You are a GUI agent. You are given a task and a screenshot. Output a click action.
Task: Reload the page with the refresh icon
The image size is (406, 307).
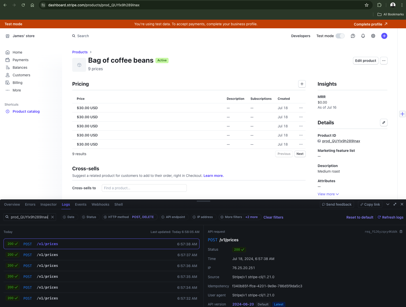pyautogui.click(x=23, y=5)
